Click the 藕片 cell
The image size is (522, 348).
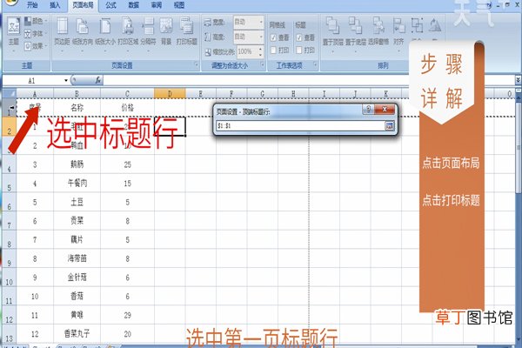pos(77,239)
